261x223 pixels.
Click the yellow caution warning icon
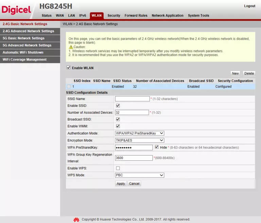pos(71,47)
